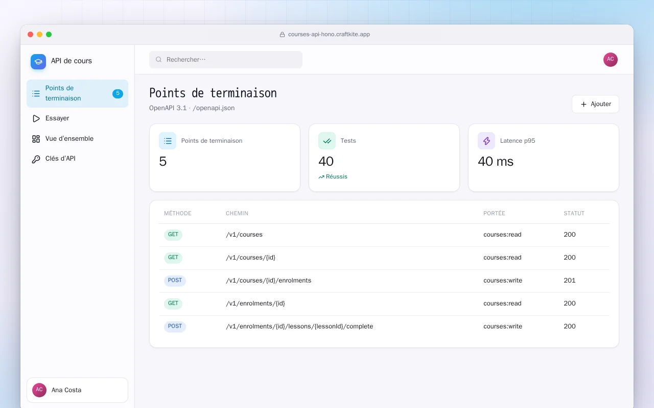Select the /v1/enrolments/{id} path
The image size is (654, 408).
[255, 303]
